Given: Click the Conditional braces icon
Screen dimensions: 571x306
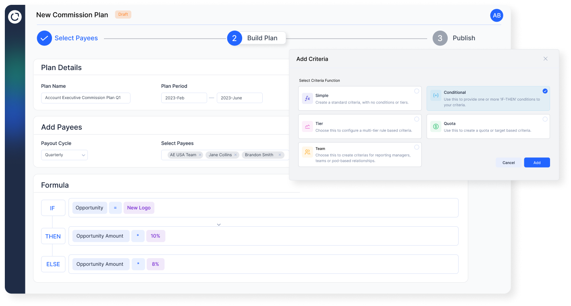Looking at the screenshot, I should (436, 95).
